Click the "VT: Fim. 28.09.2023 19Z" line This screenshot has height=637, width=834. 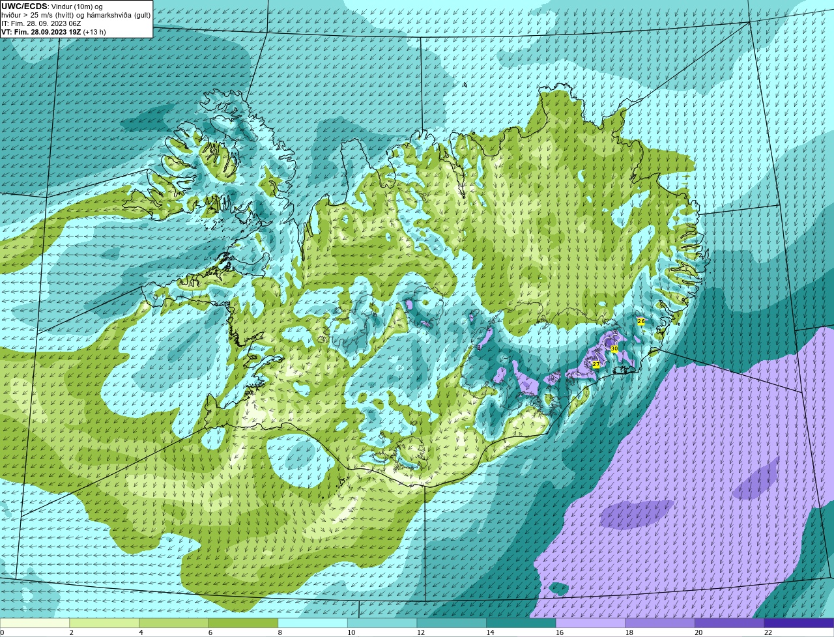[41, 32]
